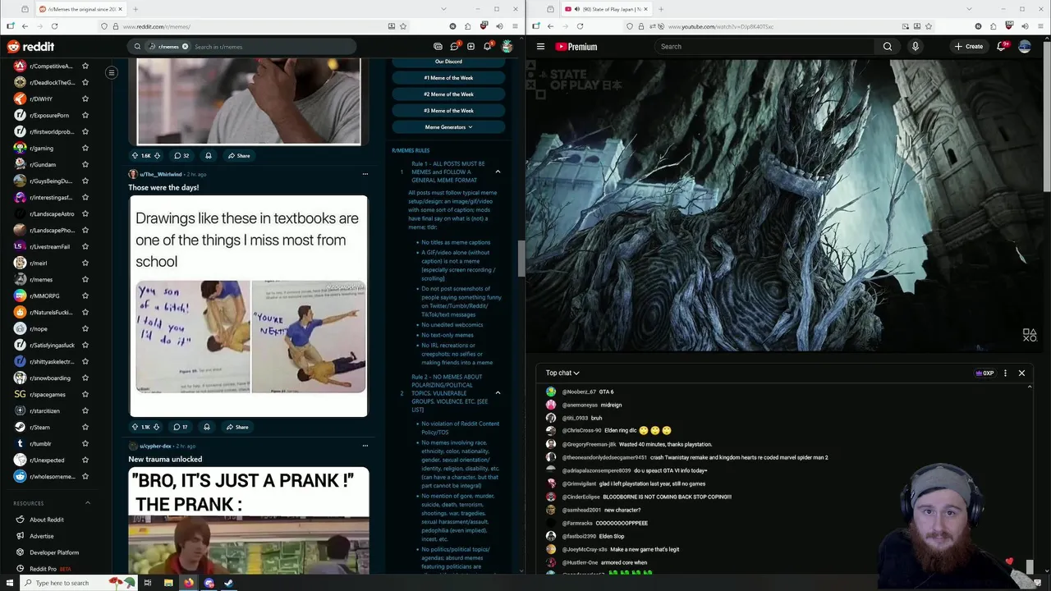Star the r/snowboarding community
The height and width of the screenshot is (591, 1051).
[x=85, y=378]
